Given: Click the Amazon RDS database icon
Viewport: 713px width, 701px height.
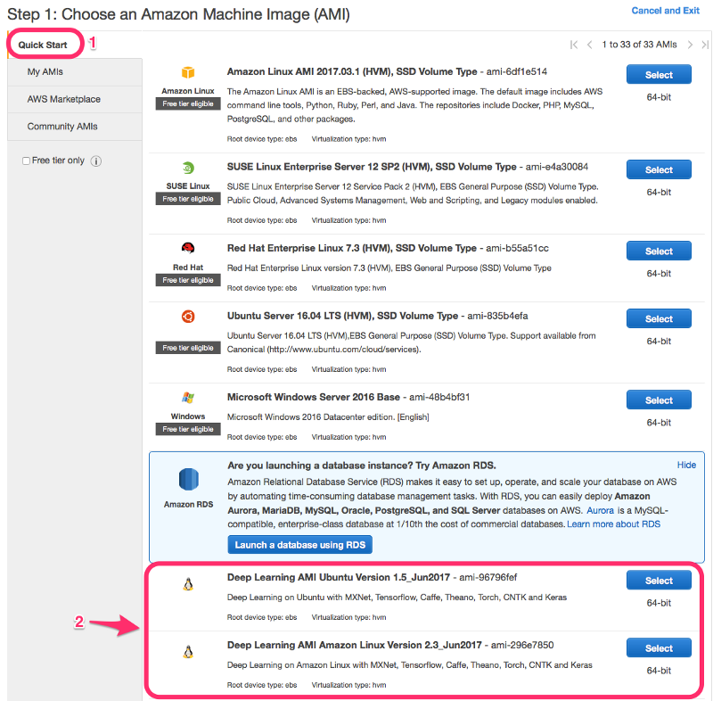Looking at the screenshot, I should point(188,480).
